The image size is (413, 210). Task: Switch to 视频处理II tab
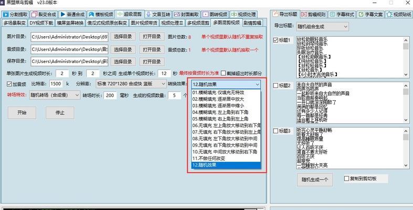pos(172,23)
